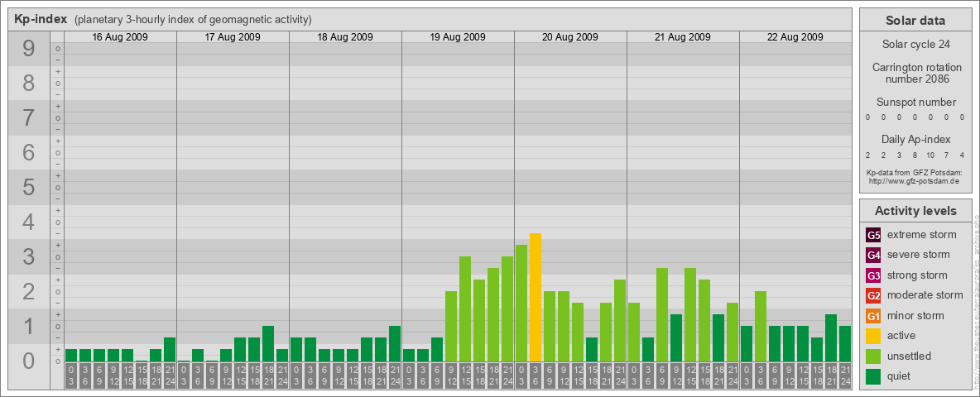Click the G4 severe storm legend icon
Screen dimensions: 980x397
point(873,256)
